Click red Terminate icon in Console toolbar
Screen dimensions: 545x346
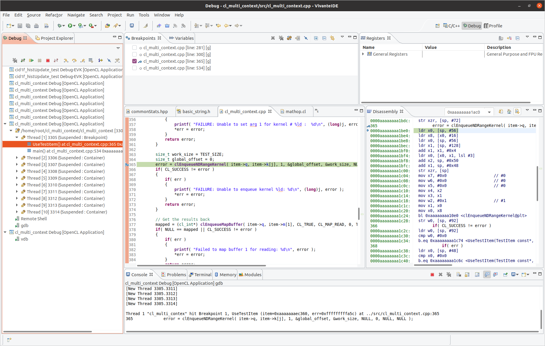click(432, 274)
